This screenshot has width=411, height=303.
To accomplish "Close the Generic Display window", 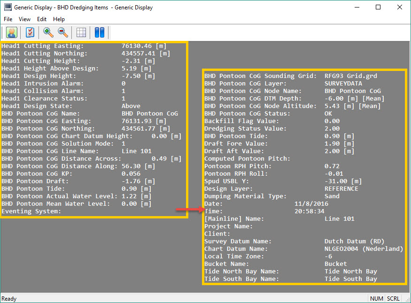I will click(x=399, y=8).
